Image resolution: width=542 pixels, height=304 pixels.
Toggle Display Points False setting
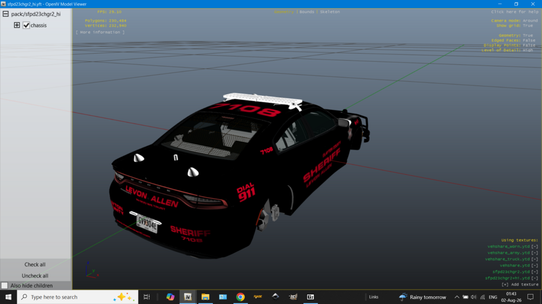(x=509, y=45)
